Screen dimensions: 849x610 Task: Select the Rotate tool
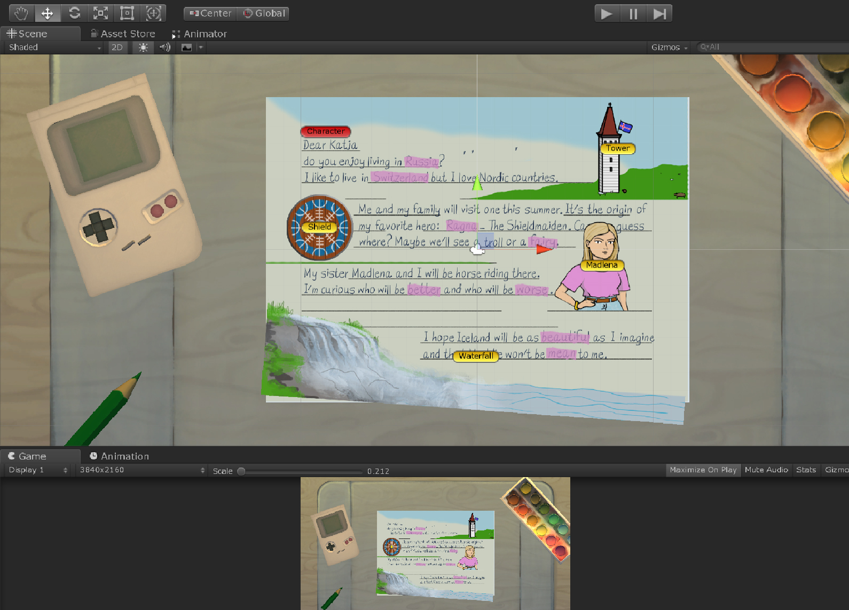coord(74,13)
